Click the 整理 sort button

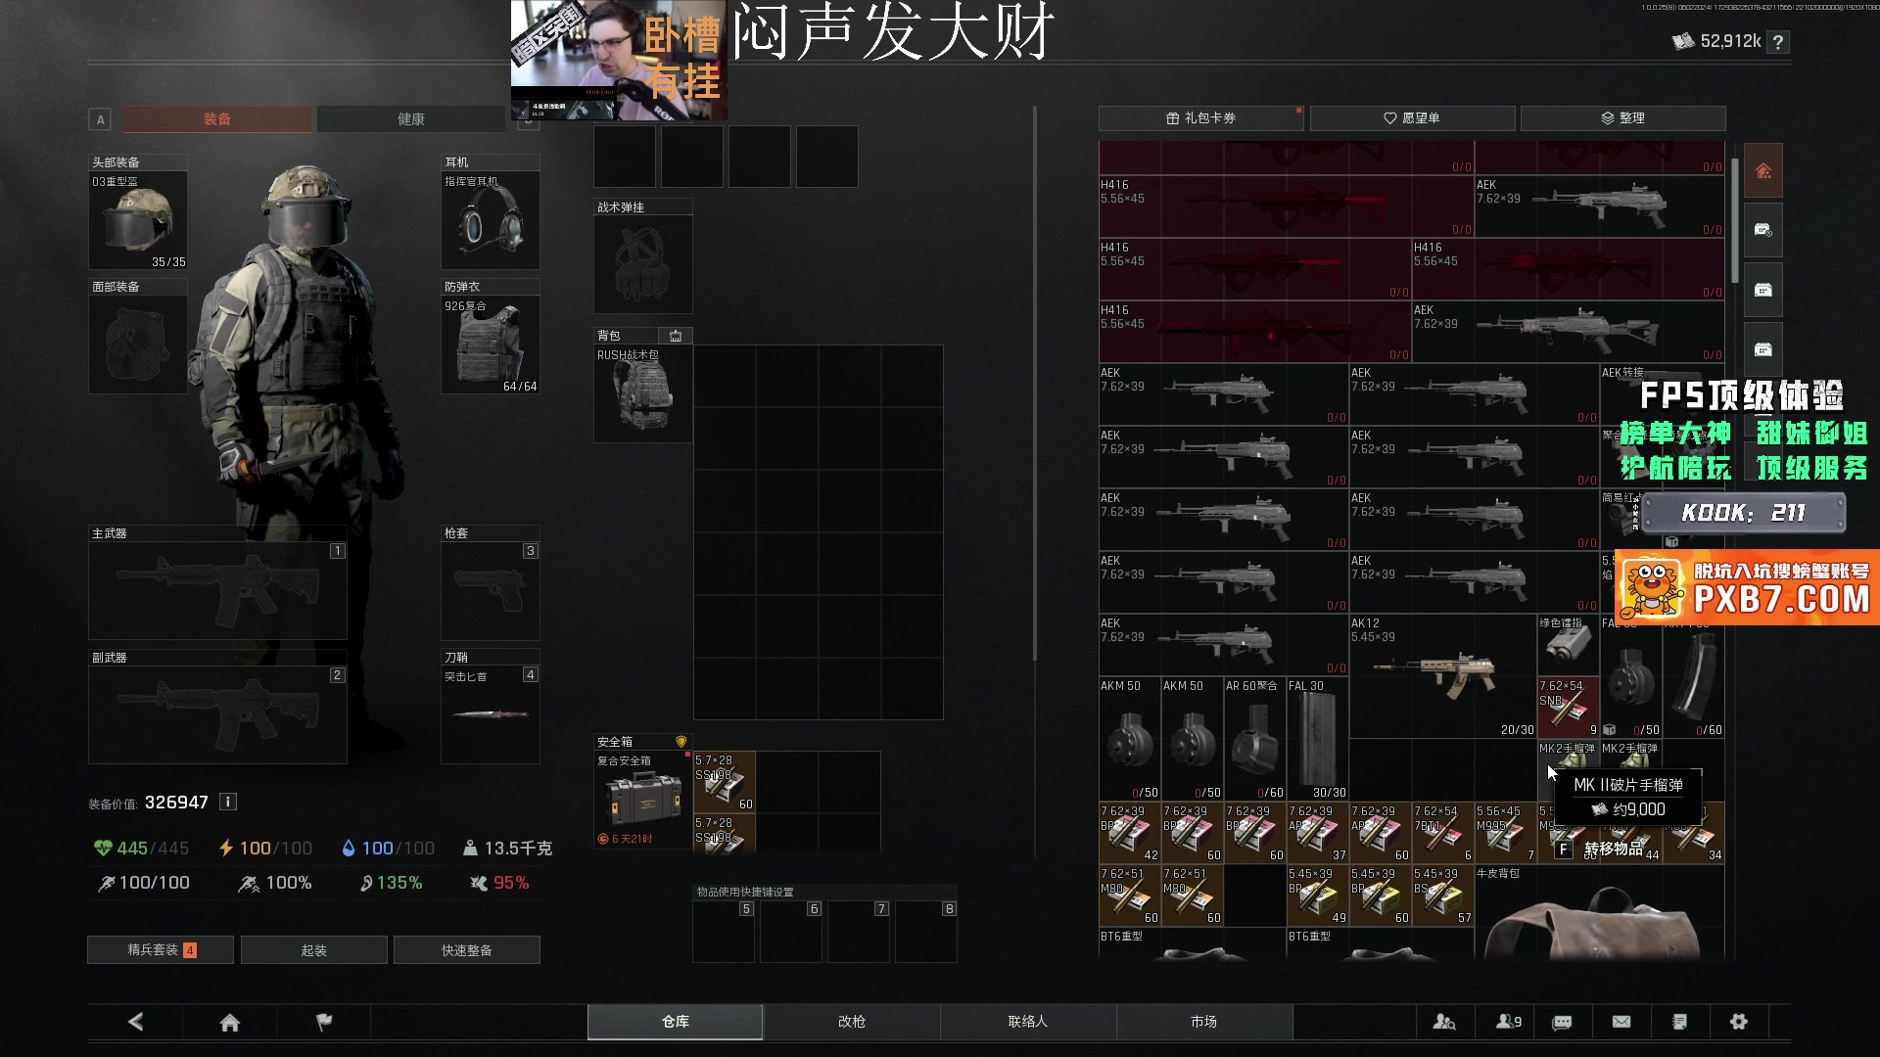(1622, 118)
